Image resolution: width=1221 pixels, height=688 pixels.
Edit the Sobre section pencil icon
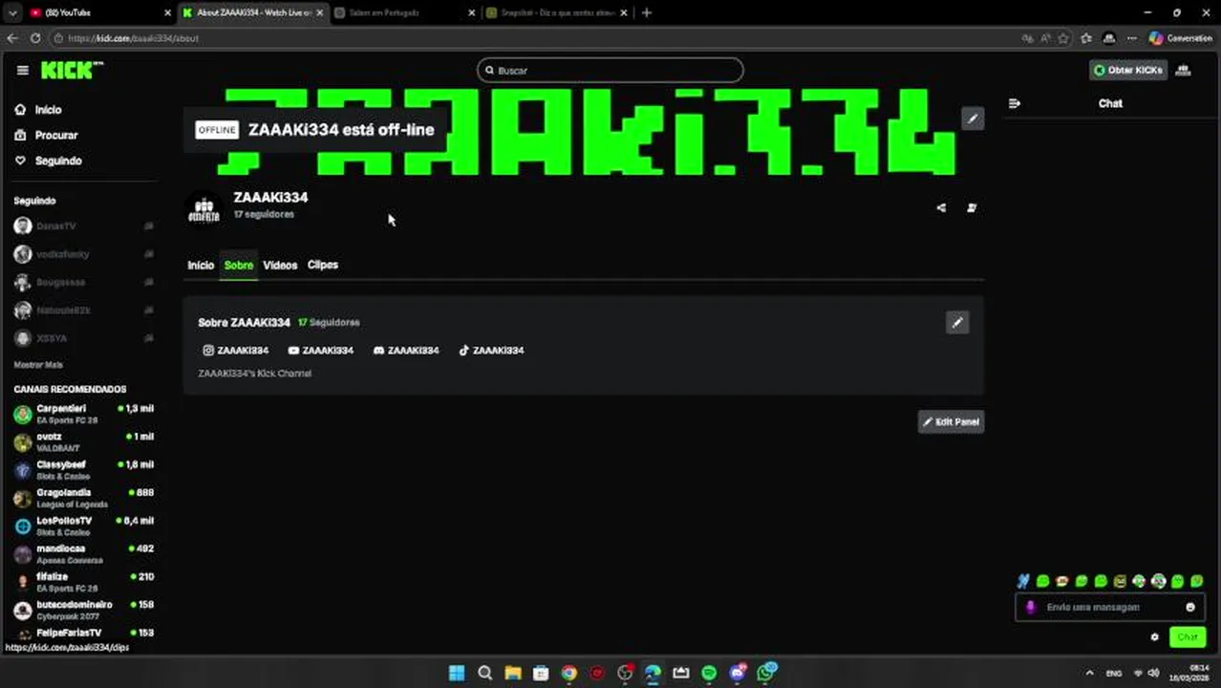tap(957, 323)
